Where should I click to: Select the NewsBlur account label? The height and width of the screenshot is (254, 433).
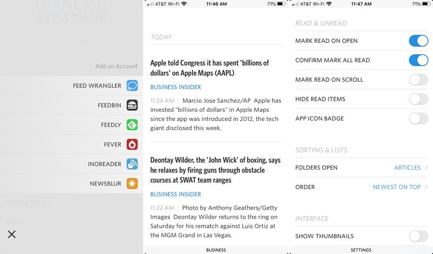[x=106, y=184]
